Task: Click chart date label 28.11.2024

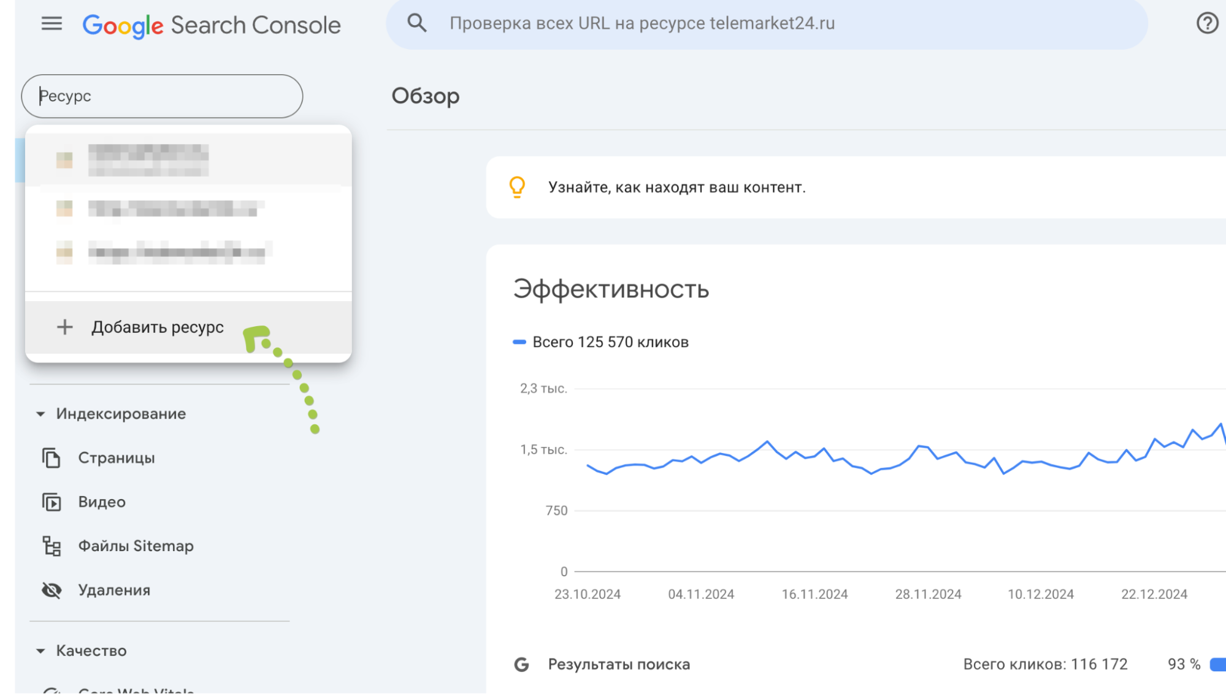Action: pos(928,595)
